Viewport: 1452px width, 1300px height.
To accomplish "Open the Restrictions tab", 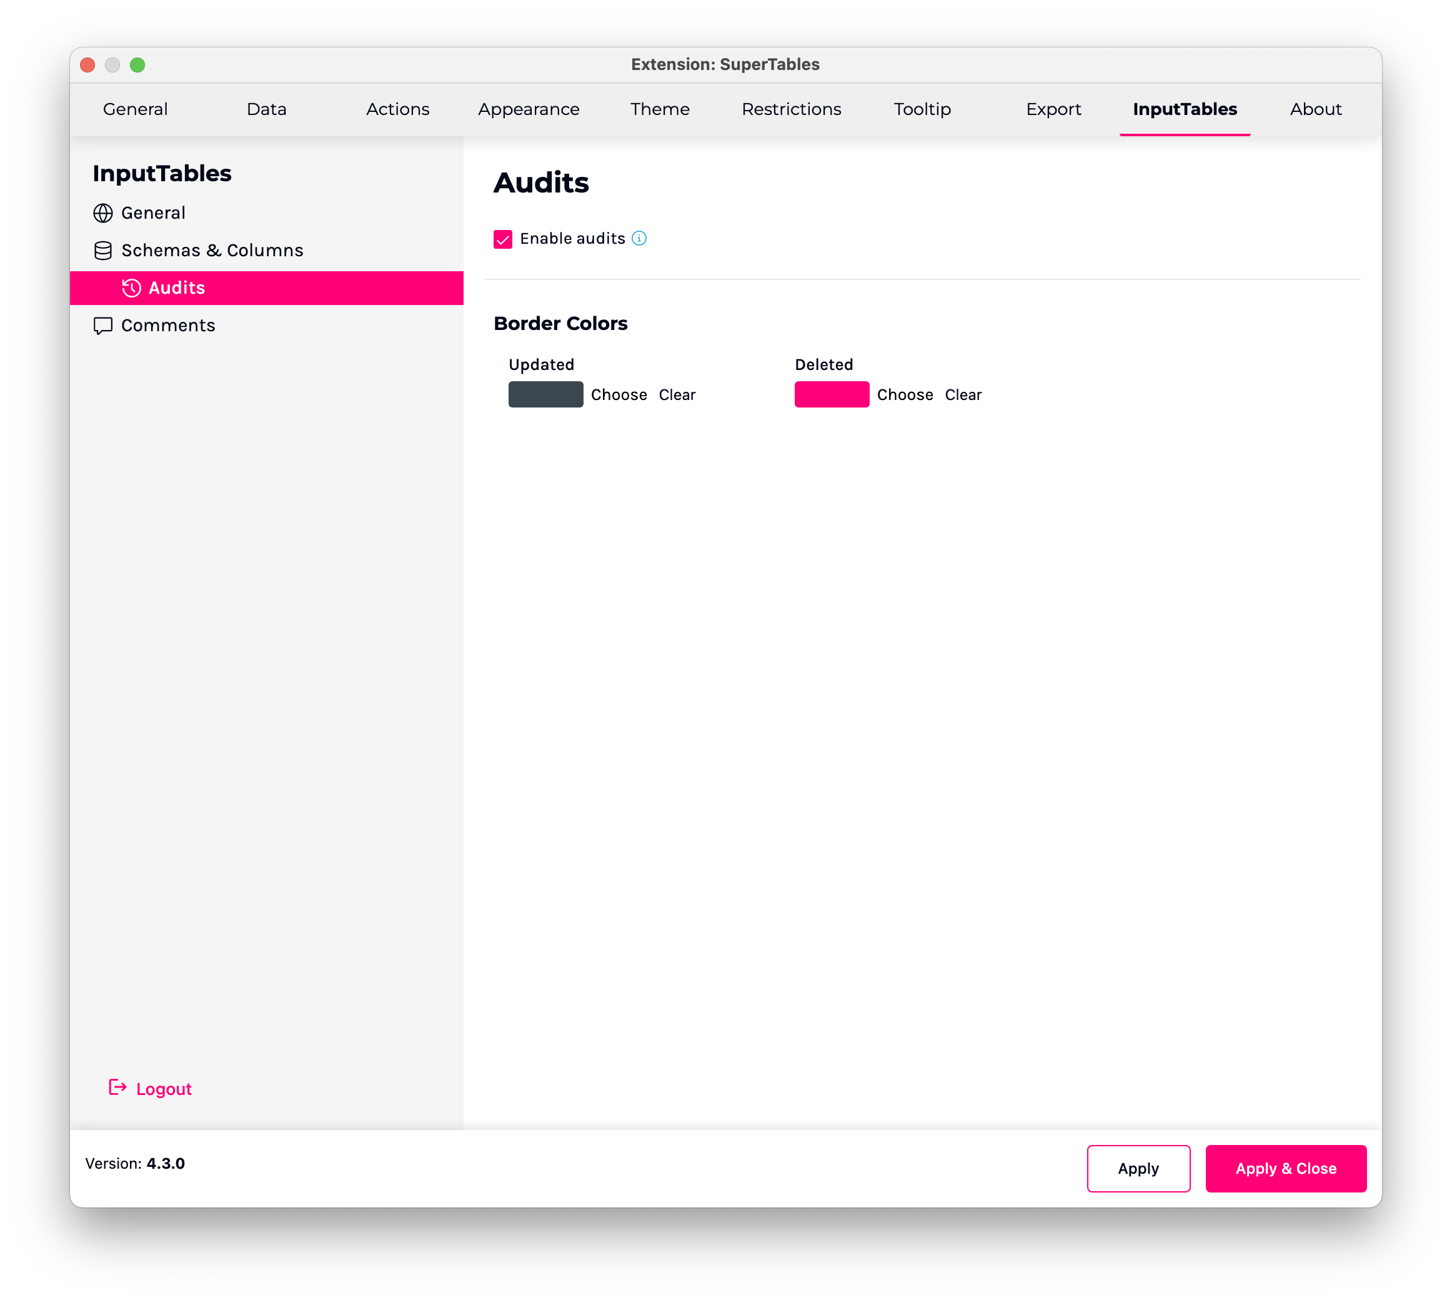I will pyautogui.click(x=791, y=109).
